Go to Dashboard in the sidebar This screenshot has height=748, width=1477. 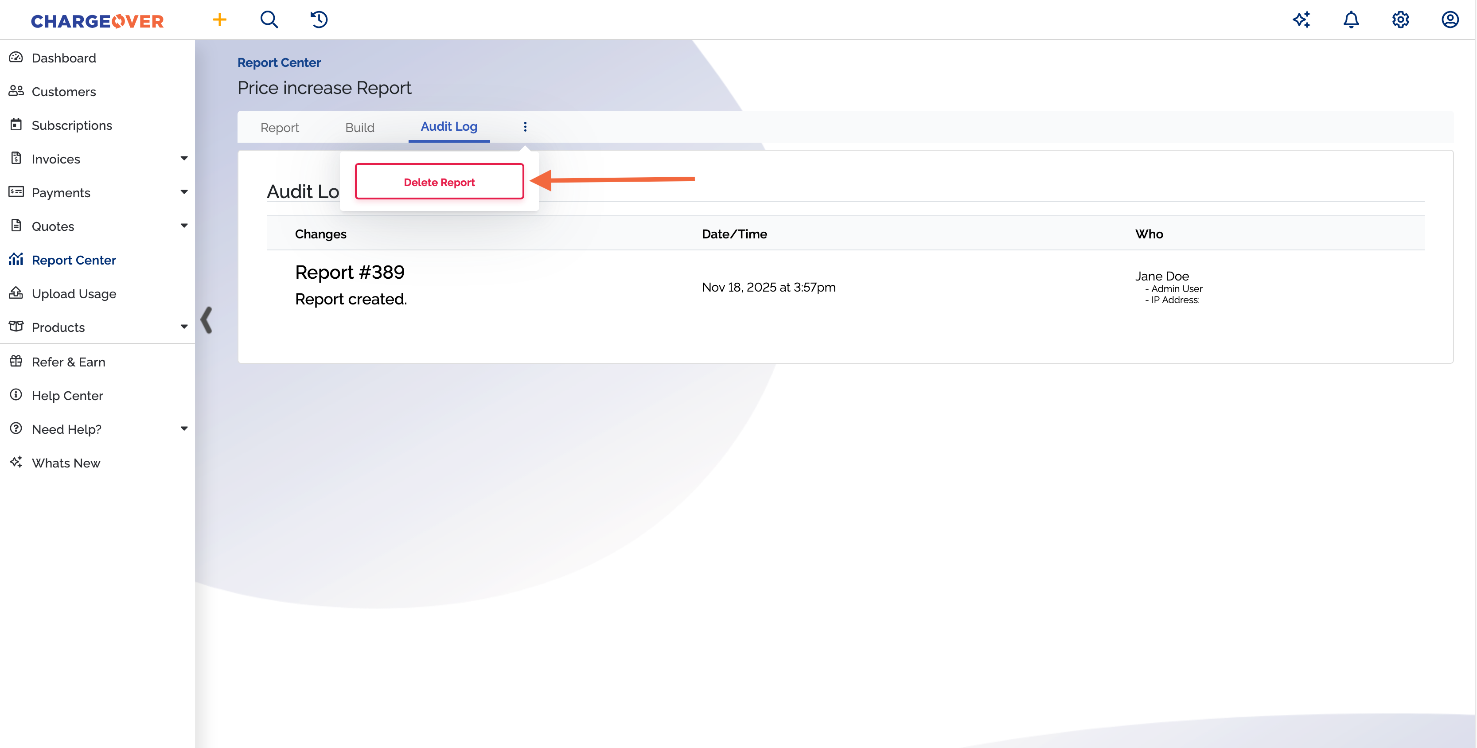[64, 58]
